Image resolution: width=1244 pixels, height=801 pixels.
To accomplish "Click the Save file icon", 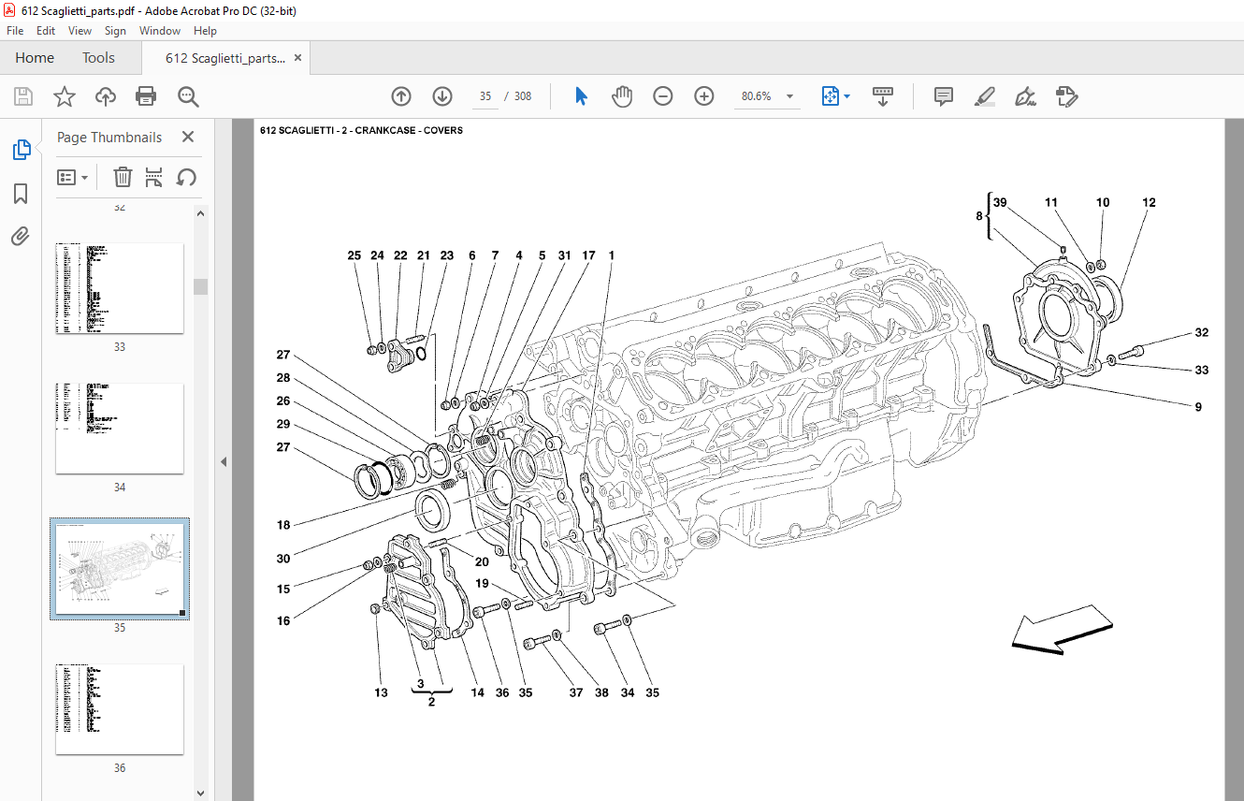I will pyautogui.click(x=23, y=96).
